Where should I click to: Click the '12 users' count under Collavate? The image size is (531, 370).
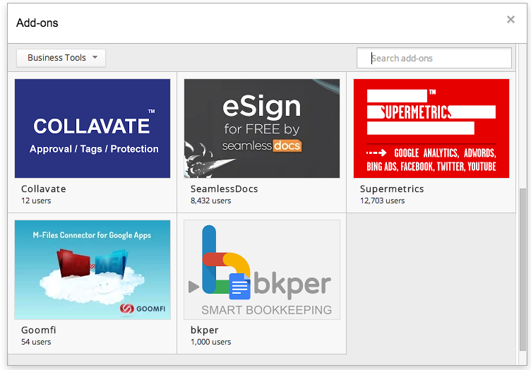pos(36,201)
